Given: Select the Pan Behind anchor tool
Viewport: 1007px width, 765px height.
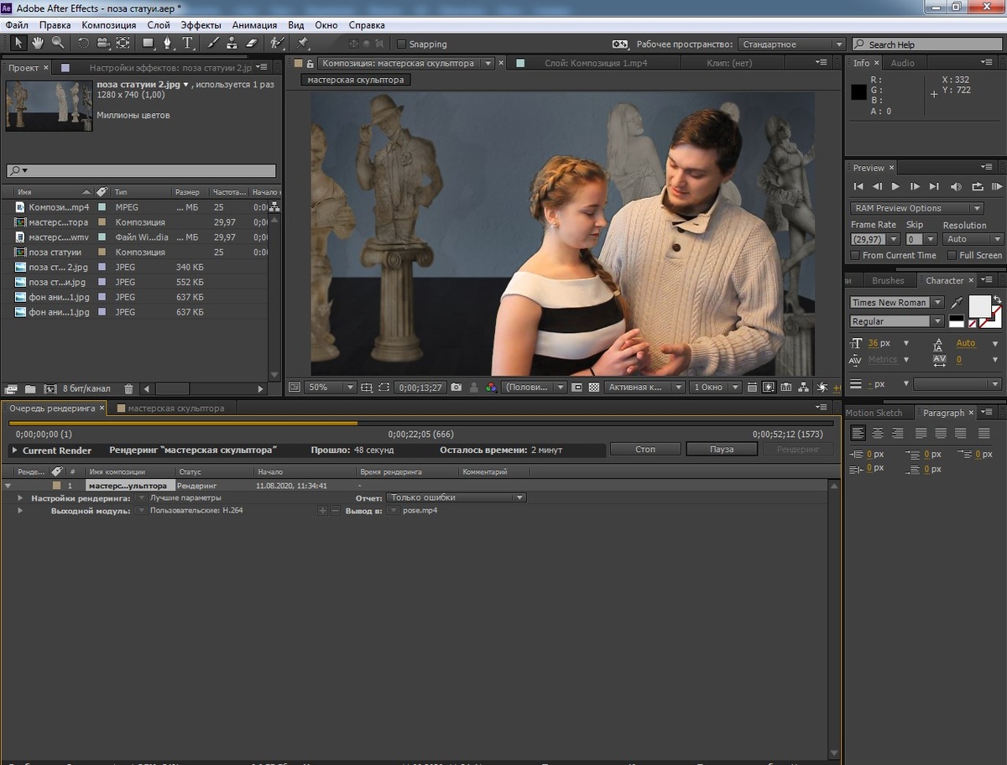Looking at the screenshot, I should (123, 43).
